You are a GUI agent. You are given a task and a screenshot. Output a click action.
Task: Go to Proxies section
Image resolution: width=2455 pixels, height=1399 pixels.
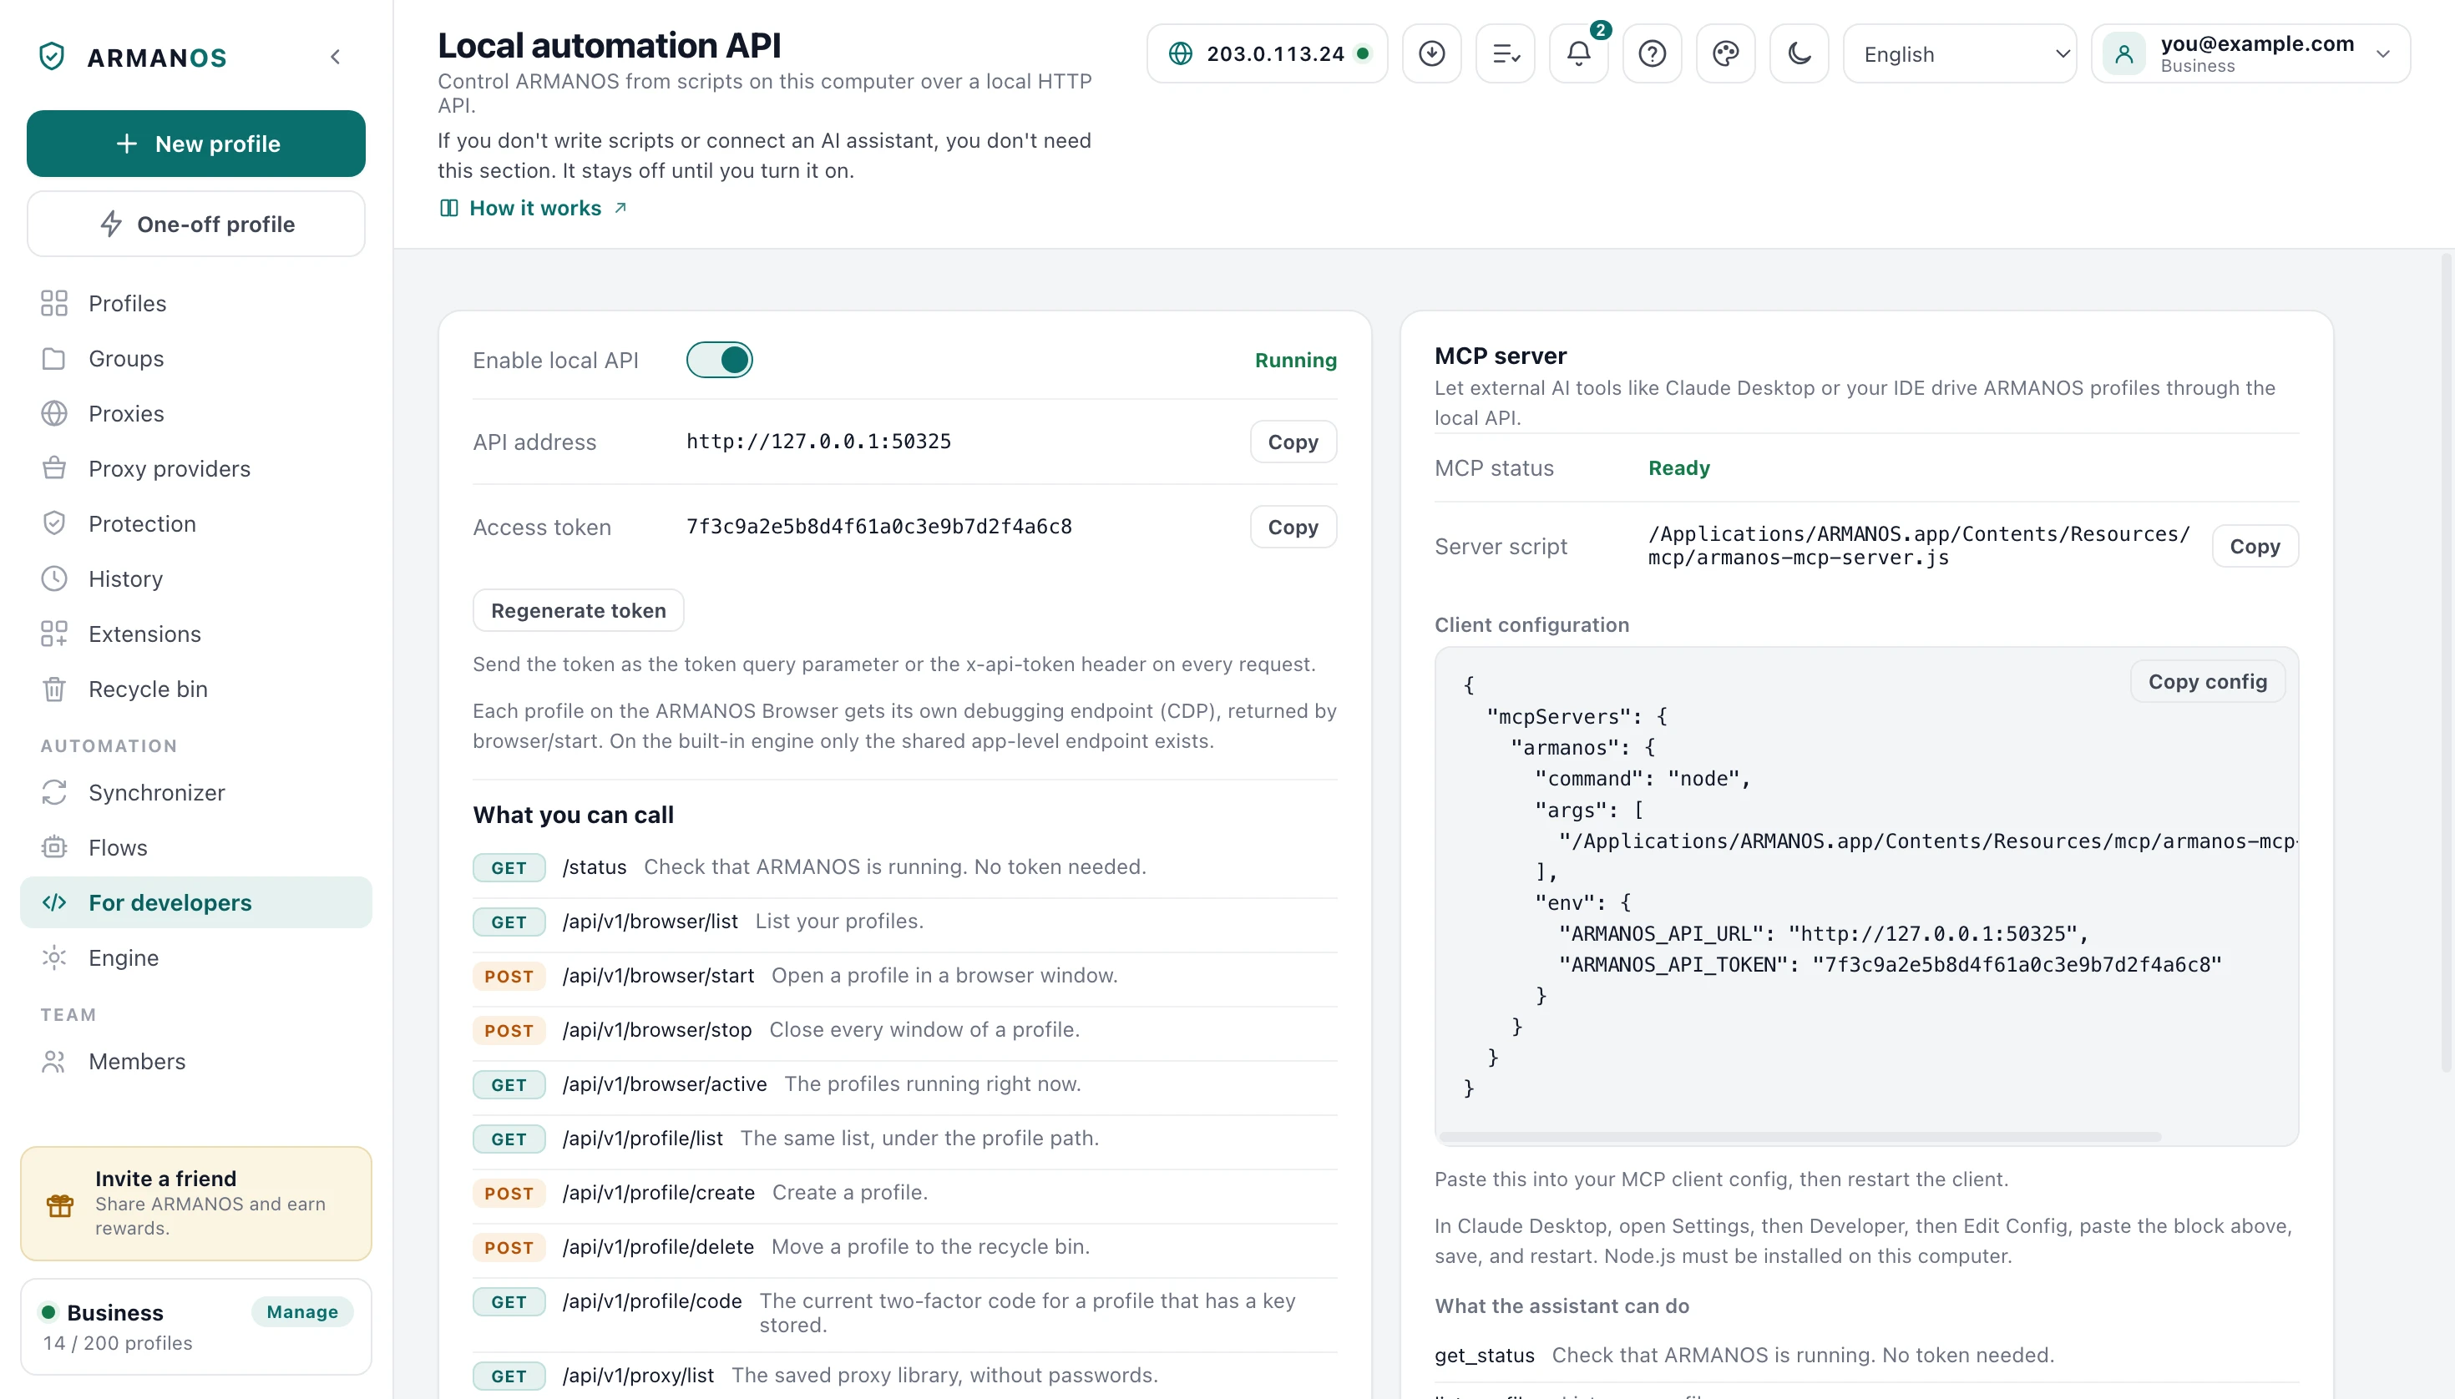click(x=196, y=413)
